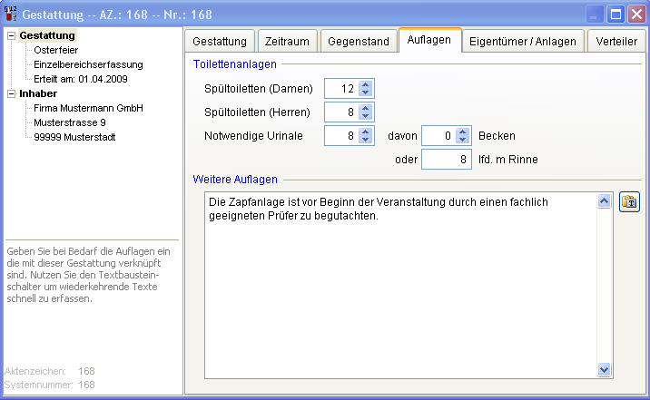Decrease Spültoiletten (Damen) count
650x400 pixels.
click(366, 93)
